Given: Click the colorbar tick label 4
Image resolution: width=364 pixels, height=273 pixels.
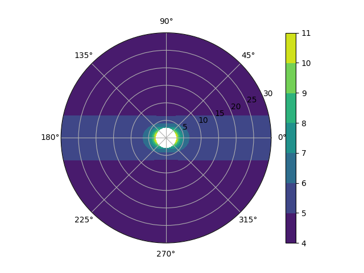Looking at the screenshot, I should coord(304,243).
